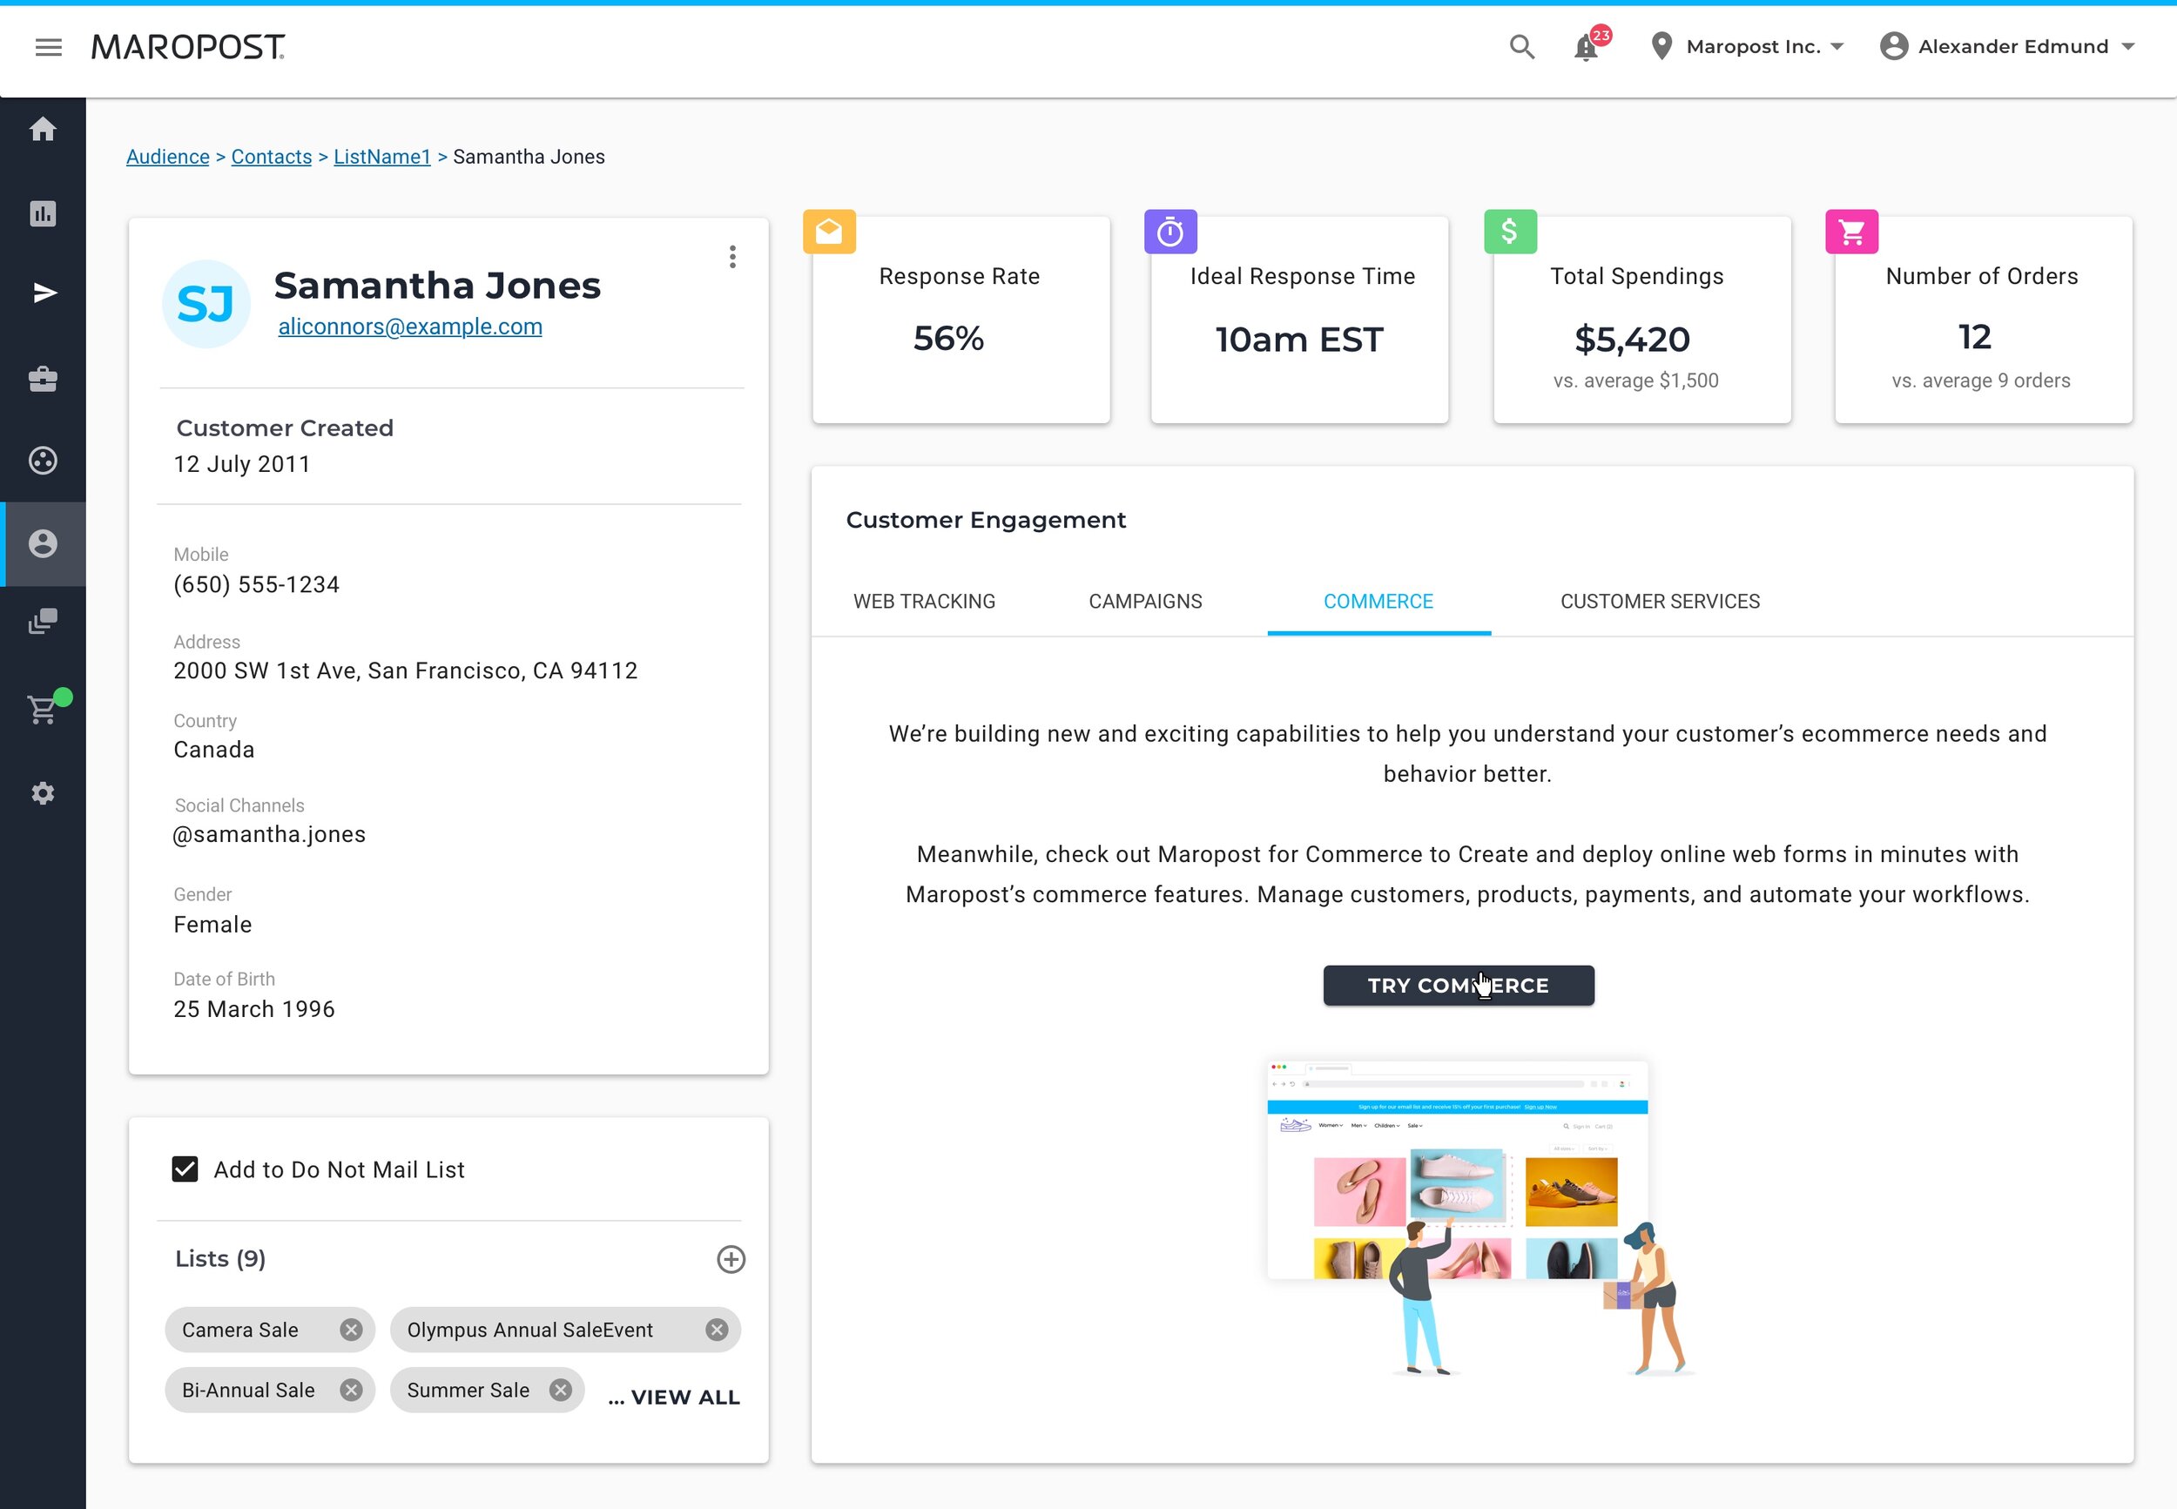Open the aliconnors@example.com email link

coord(409,327)
